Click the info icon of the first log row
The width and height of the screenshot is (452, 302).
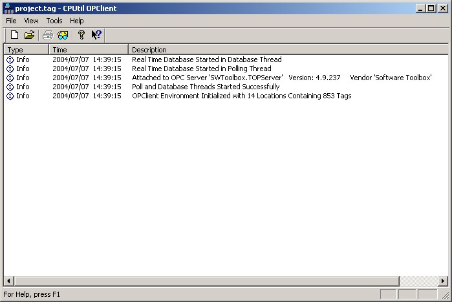(x=10, y=59)
